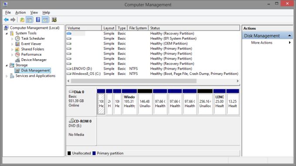Image resolution: width=296 pixels, height=166 pixels.
Task: Open the Help menu
Action: coord(46,13)
